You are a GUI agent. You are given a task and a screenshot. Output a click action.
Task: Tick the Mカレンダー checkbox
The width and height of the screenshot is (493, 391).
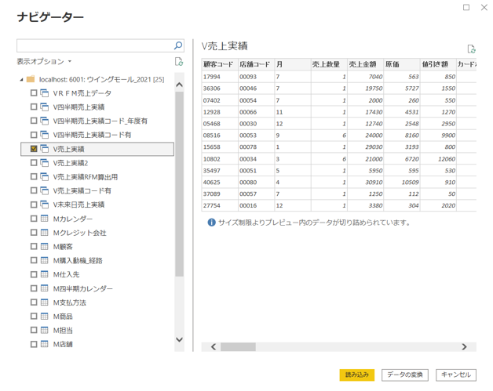tap(34, 219)
